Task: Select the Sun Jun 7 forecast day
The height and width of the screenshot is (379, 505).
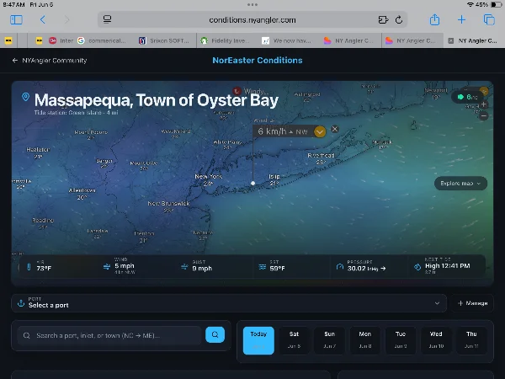Action: point(329,340)
